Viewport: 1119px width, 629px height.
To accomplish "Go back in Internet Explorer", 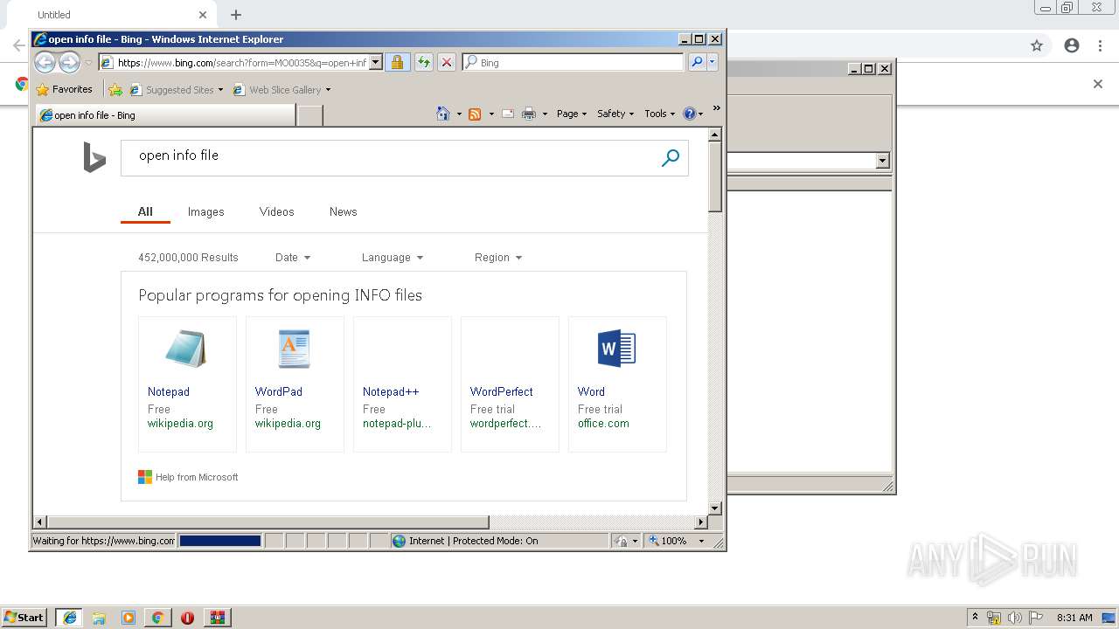I will pyautogui.click(x=45, y=62).
